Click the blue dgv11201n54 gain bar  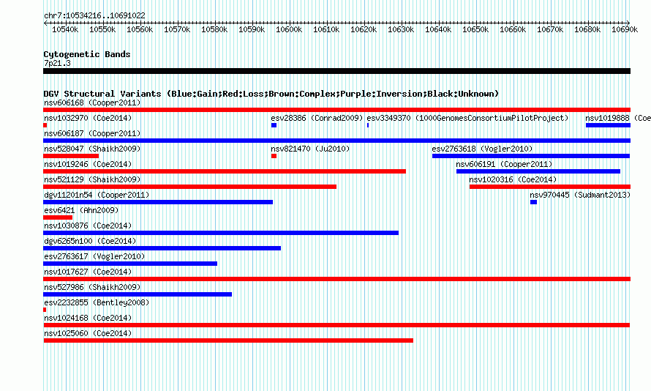point(158,202)
